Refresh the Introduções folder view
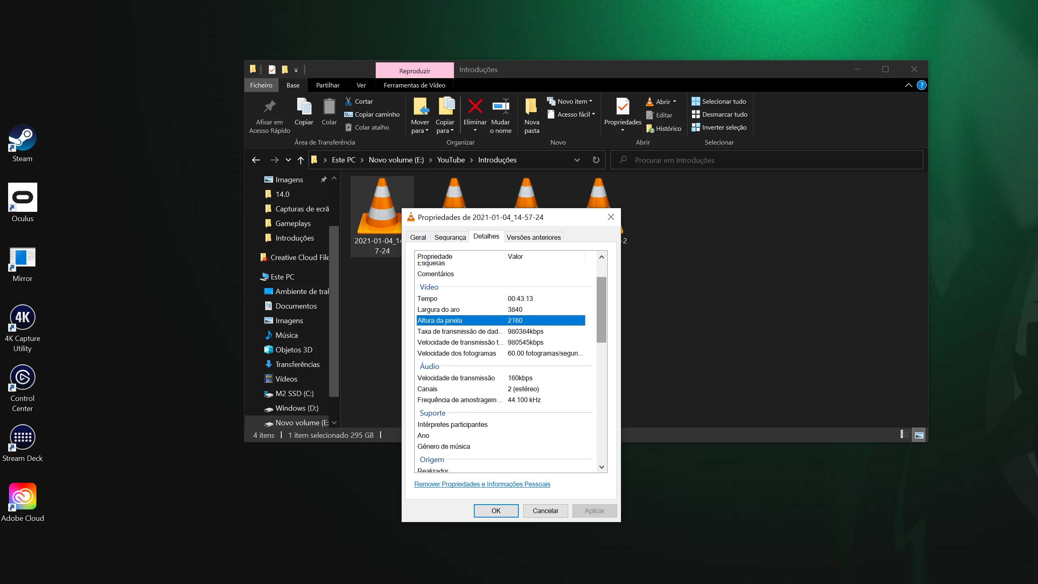 coord(596,160)
